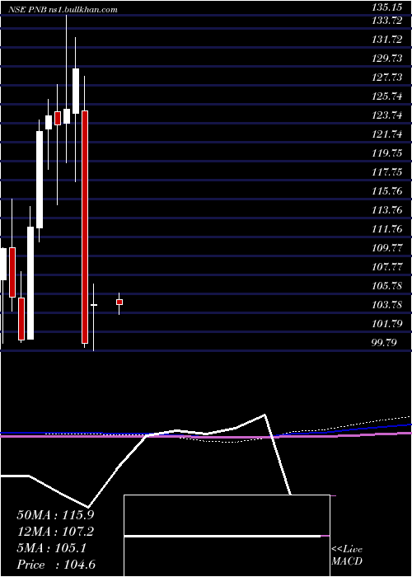This screenshot has height=577, width=412.
Task: Click the tallest white candlestick near 129
Action: [76, 91]
